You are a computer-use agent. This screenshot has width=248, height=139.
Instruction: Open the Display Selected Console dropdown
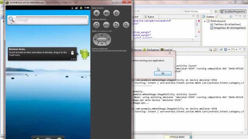click(229, 50)
